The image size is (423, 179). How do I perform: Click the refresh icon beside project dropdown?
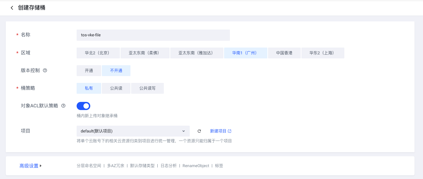(x=199, y=131)
